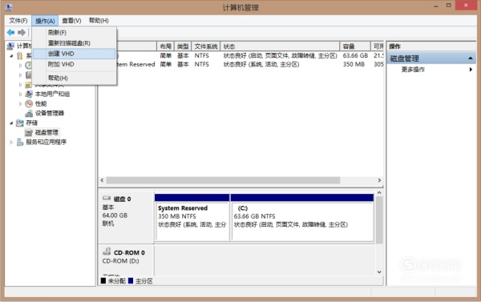Viewport: 481px width, 302px height.
Task: Sort by the 状态 column header
Action: [280, 46]
